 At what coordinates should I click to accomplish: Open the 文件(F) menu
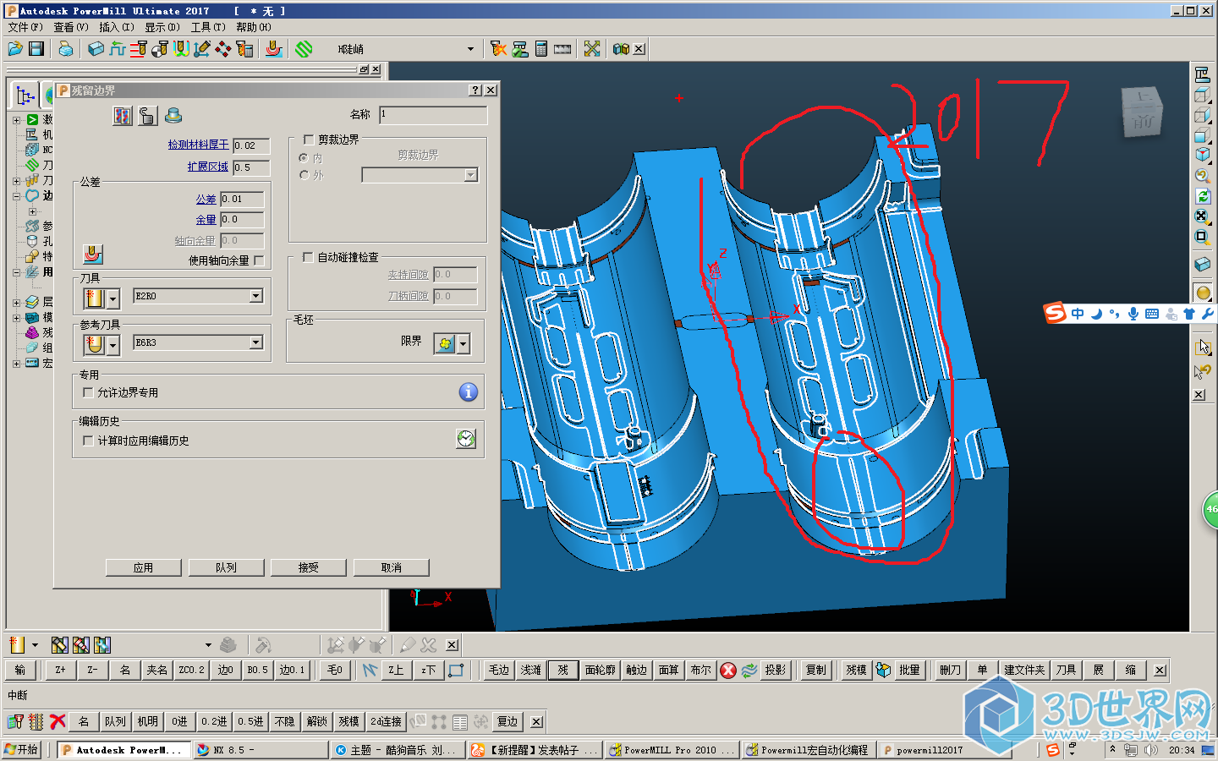click(25, 27)
